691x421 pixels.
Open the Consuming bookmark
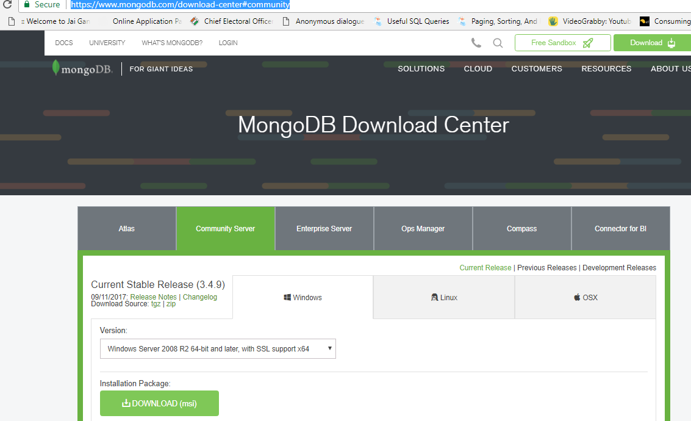coord(665,21)
